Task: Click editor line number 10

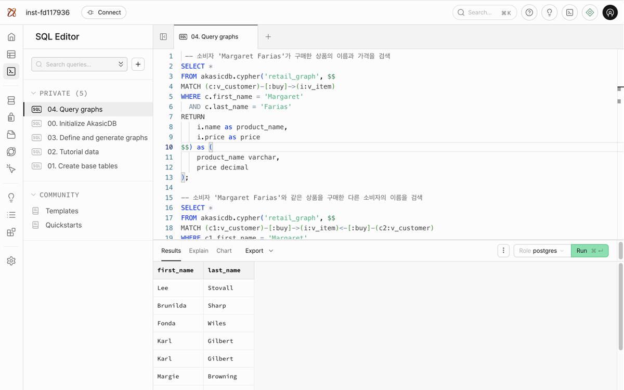Action: [x=168, y=147]
